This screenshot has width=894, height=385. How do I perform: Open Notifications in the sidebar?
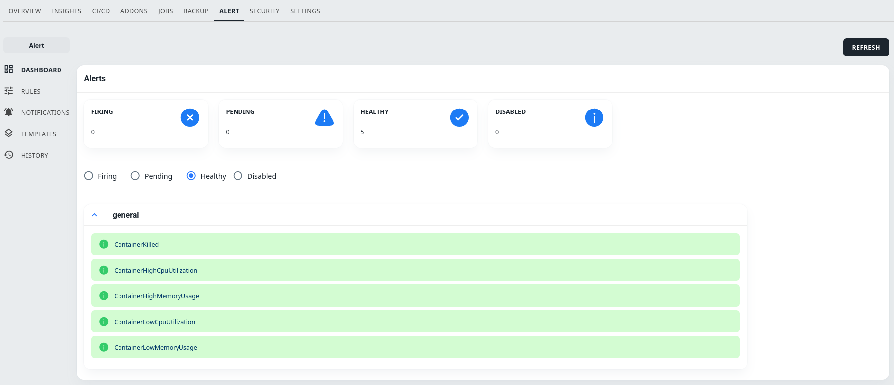tap(45, 112)
